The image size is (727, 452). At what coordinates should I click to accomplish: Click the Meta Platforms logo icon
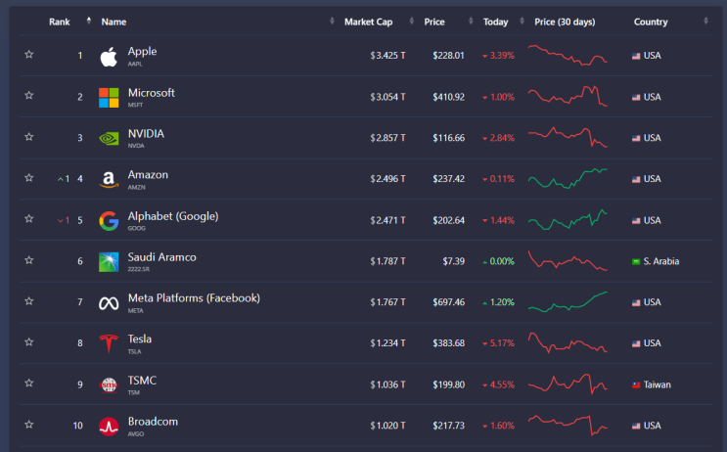(x=109, y=302)
